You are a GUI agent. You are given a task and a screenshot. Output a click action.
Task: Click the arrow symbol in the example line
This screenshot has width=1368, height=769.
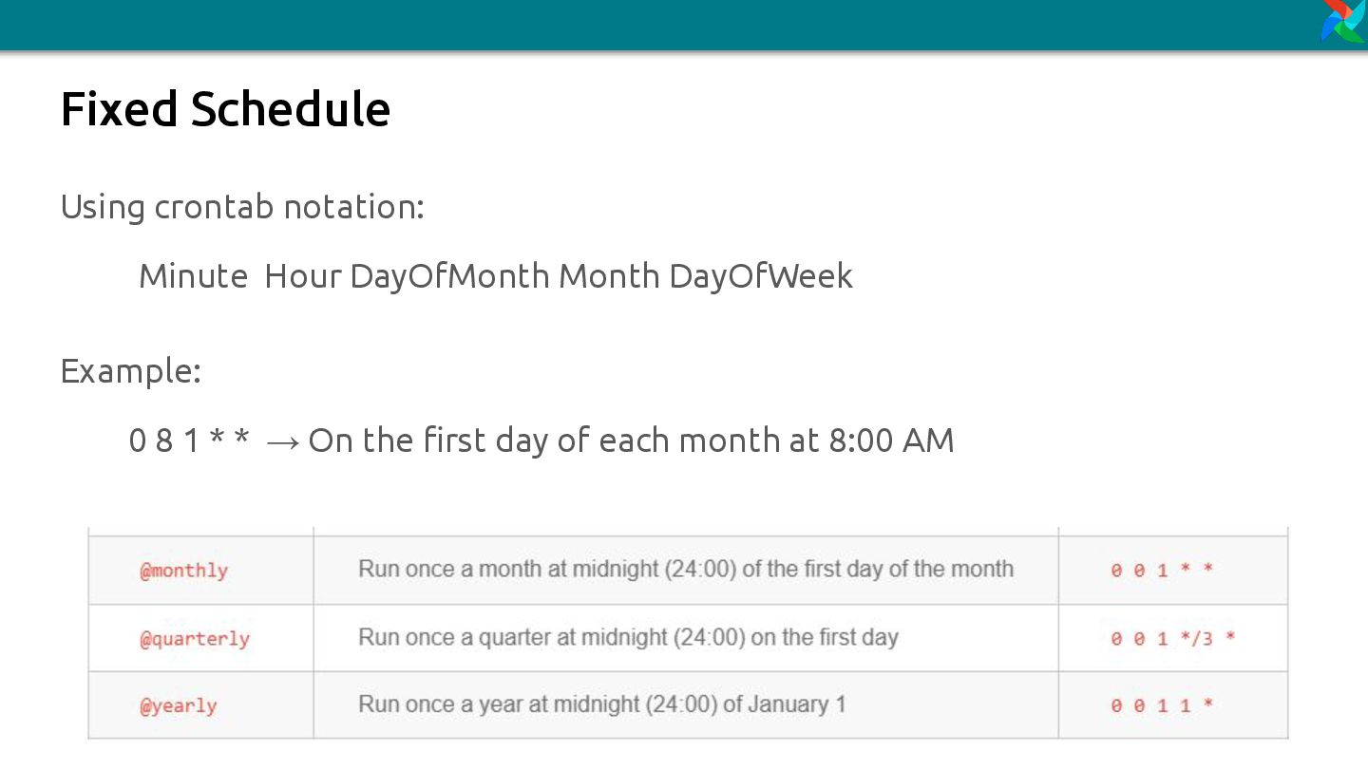coord(283,442)
